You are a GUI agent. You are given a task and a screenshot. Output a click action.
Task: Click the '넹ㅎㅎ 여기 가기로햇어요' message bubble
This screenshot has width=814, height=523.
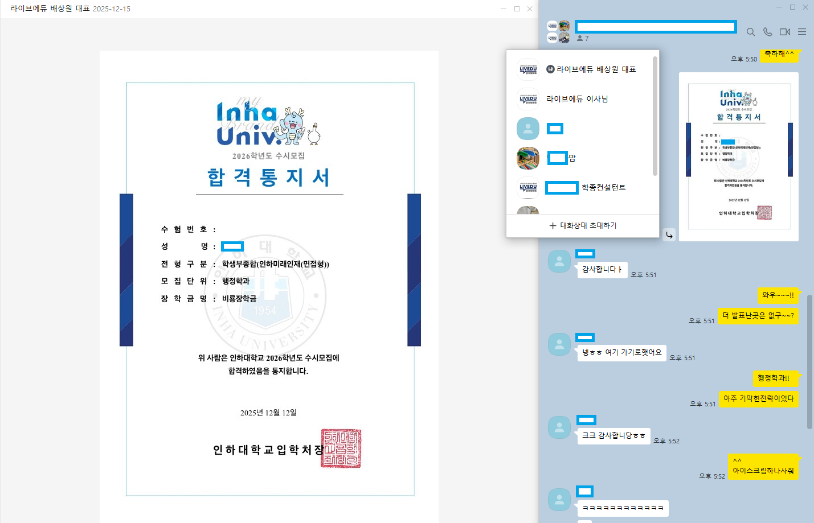[x=621, y=352]
